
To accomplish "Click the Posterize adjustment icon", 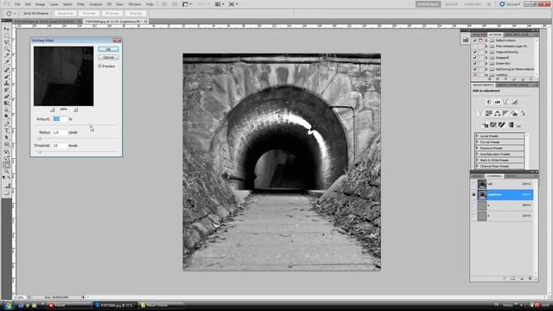I will click(493, 124).
